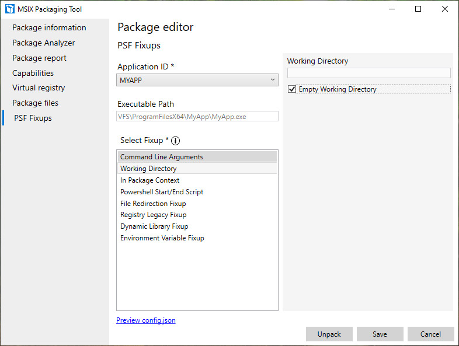
Task: Close the MSIX Packaging Tool window
Action: coord(445,9)
